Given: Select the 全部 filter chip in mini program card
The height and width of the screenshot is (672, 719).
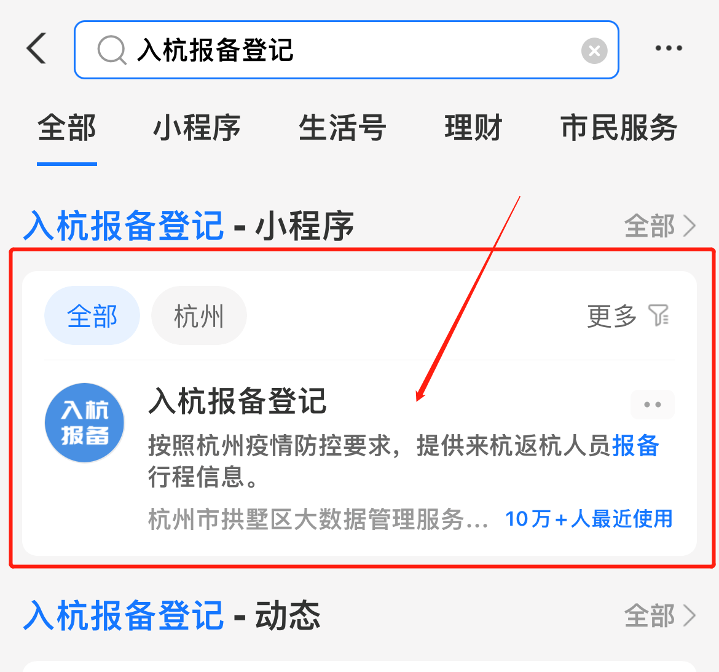Looking at the screenshot, I should pos(92,315).
